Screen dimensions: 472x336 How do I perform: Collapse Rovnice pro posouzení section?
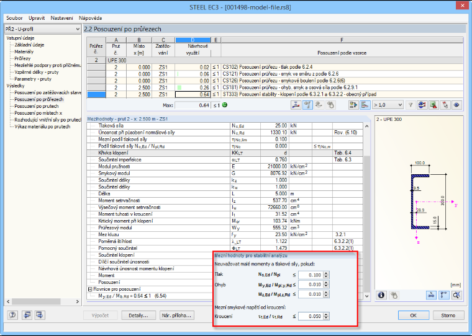[x=90, y=289]
